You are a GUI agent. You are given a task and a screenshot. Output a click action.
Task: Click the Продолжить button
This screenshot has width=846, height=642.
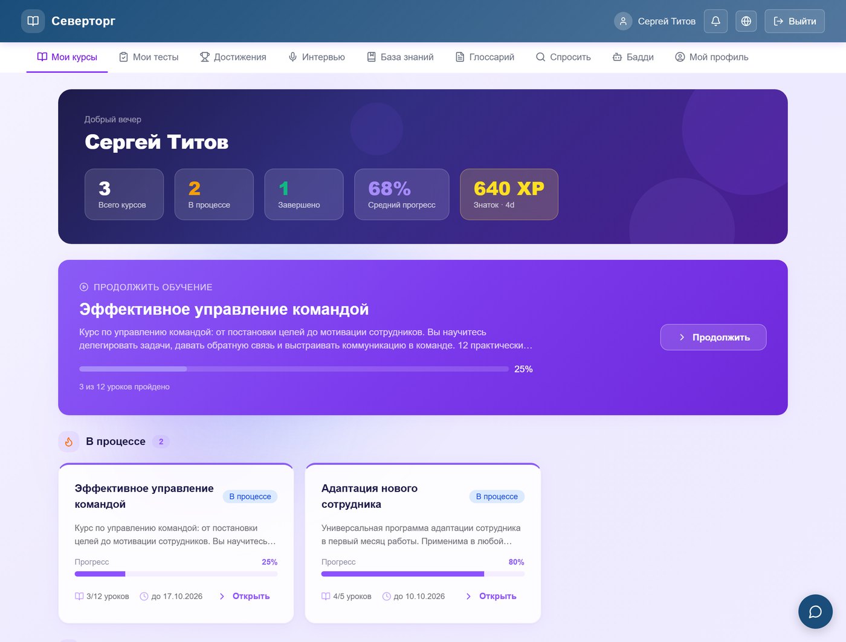click(x=713, y=337)
